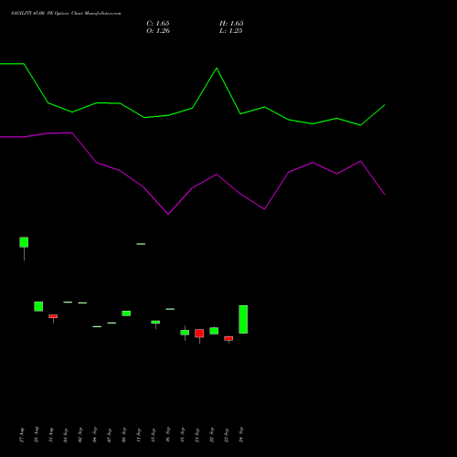Click the '31 Aug' date label
The width and height of the screenshot is (457, 457).
click(x=51, y=435)
